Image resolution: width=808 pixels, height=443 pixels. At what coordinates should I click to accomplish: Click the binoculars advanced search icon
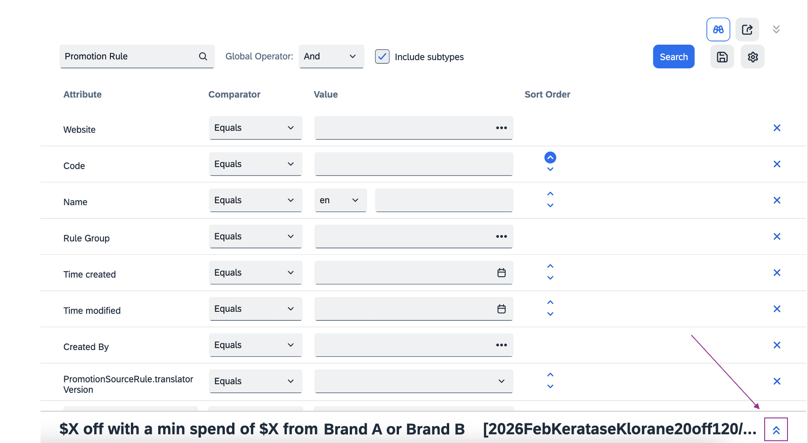point(718,30)
